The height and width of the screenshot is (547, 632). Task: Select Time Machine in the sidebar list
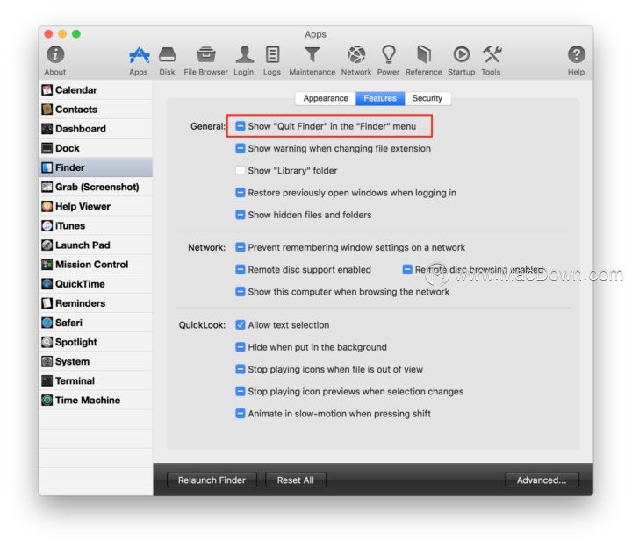[96, 400]
